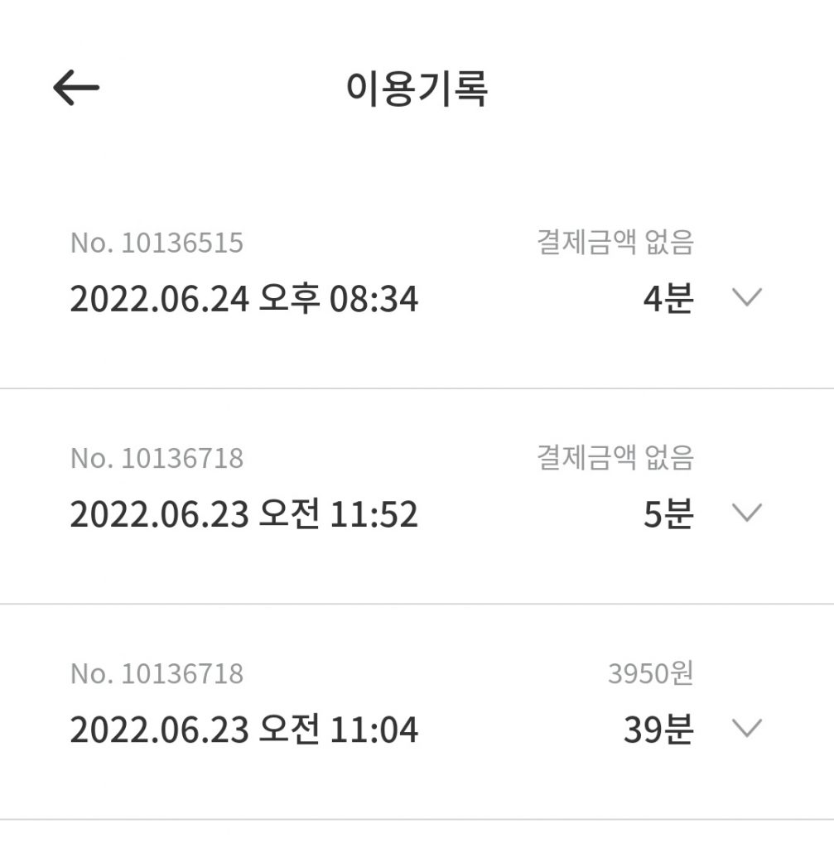
Task: Select the 5분 duration label
Action: click(x=668, y=513)
